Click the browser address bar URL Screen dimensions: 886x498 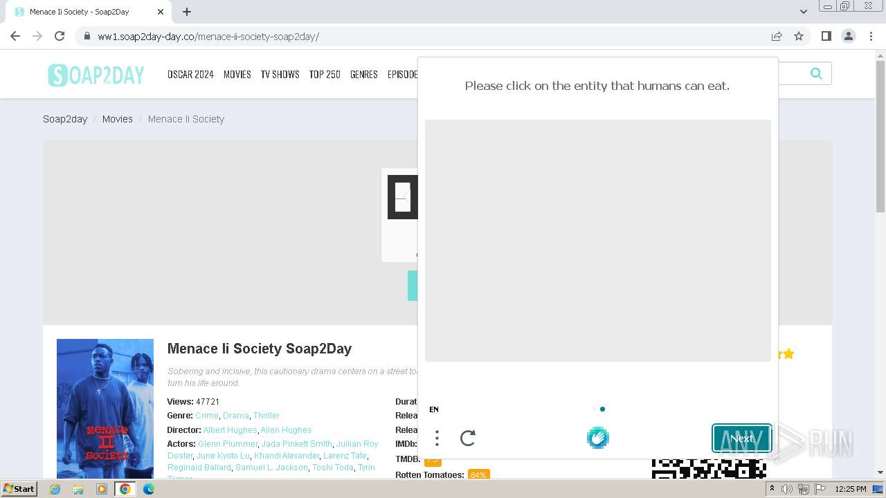(x=208, y=37)
